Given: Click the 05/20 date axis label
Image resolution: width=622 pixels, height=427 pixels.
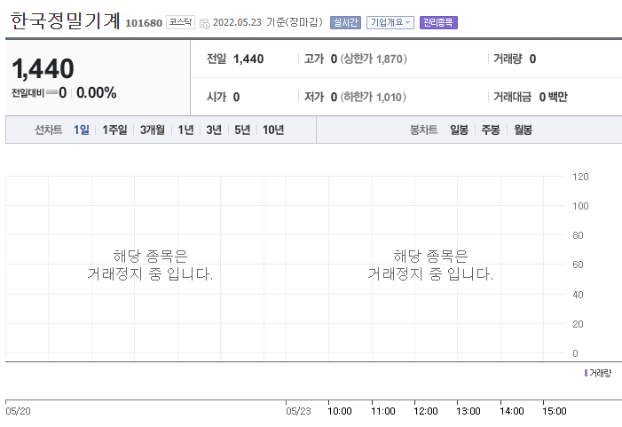Looking at the screenshot, I should 19,411.
